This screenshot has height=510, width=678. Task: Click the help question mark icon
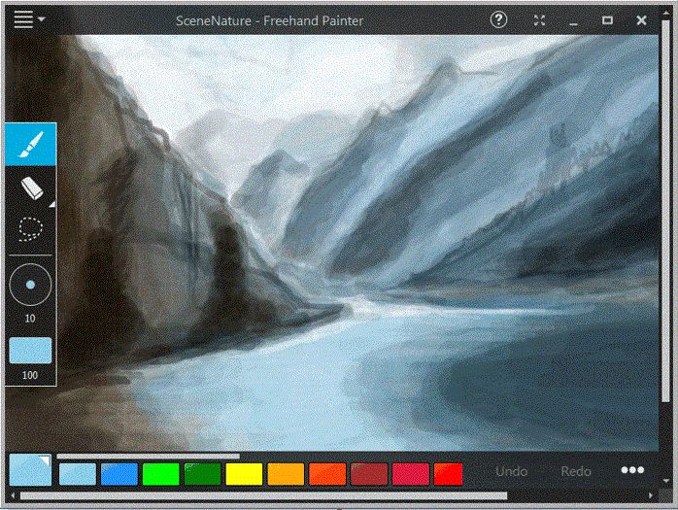pyautogui.click(x=498, y=19)
